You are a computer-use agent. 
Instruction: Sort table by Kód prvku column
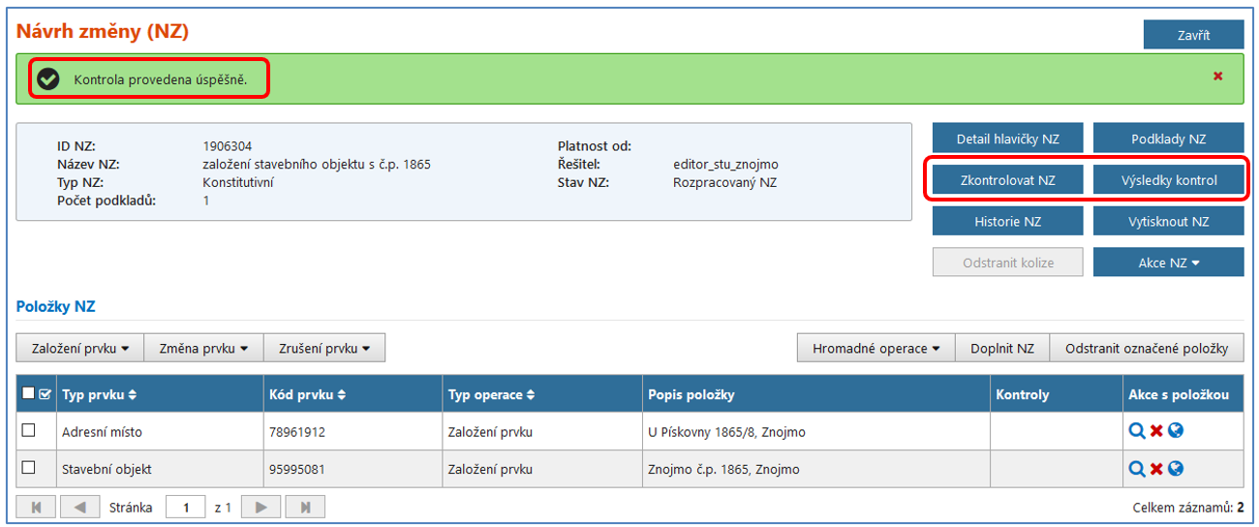308,395
